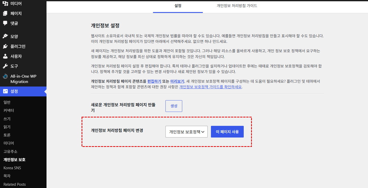
Task: Open the 미디어 sidebar menu label at top
Action: (16, 4)
